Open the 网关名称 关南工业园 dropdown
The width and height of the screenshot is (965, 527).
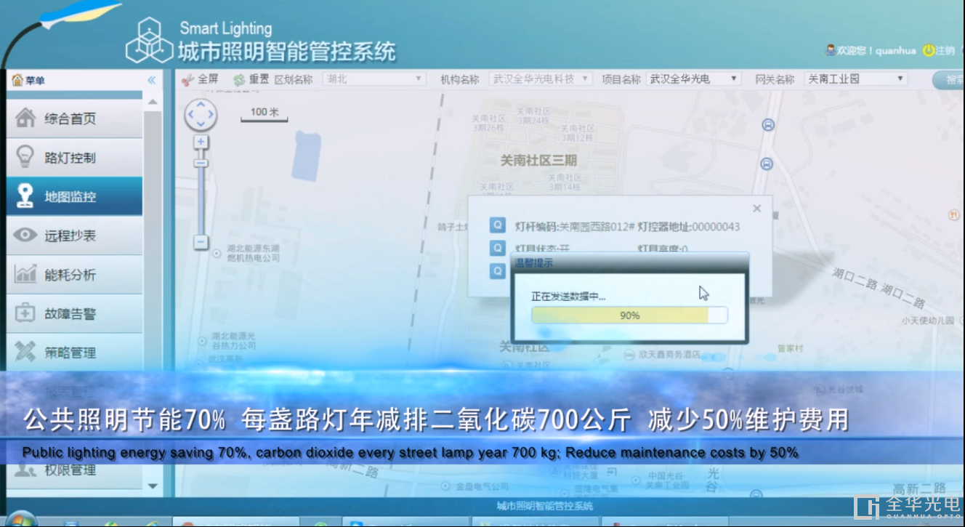[856, 79]
